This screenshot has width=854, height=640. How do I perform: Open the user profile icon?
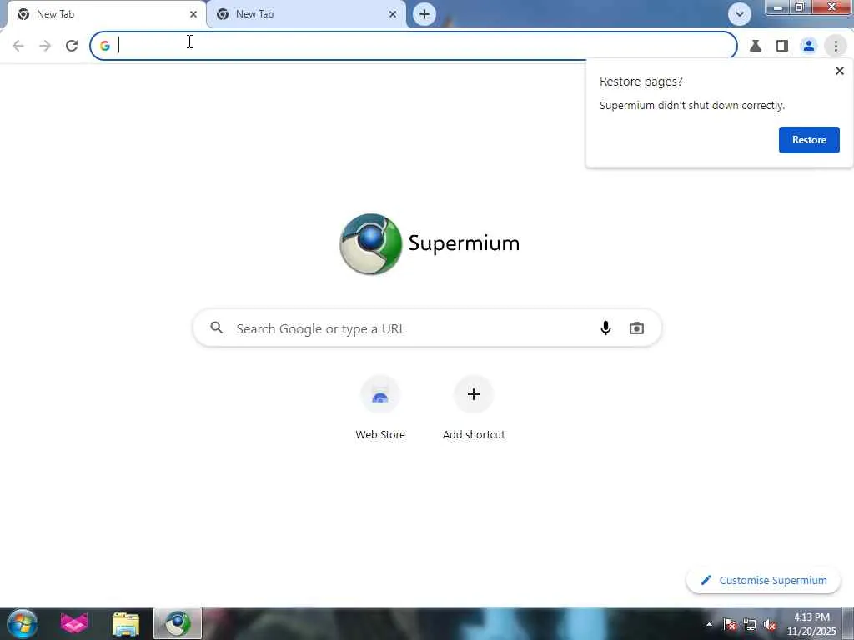[809, 47]
